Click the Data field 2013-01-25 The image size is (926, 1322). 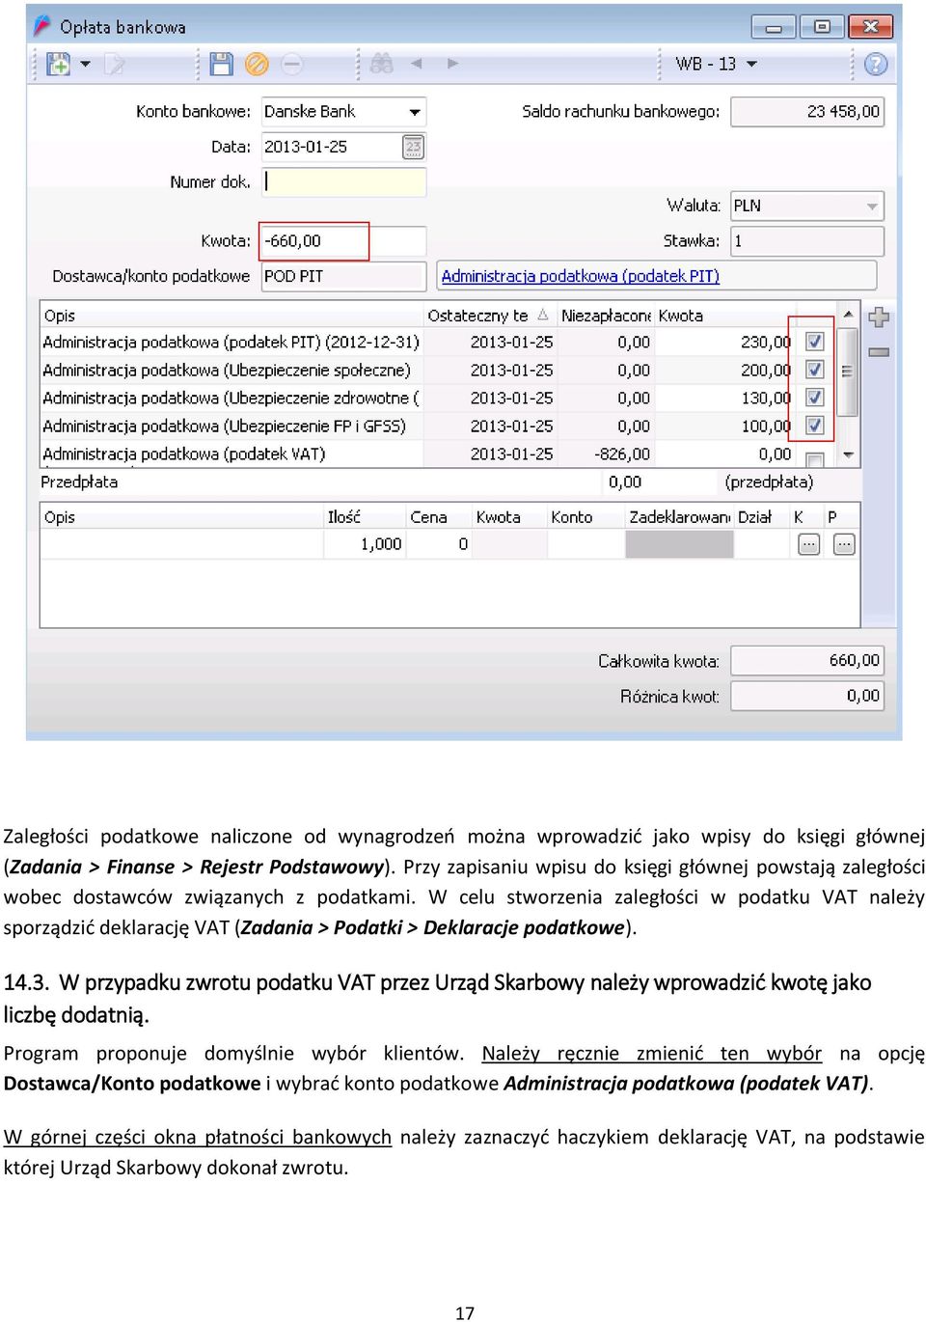click(x=332, y=147)
